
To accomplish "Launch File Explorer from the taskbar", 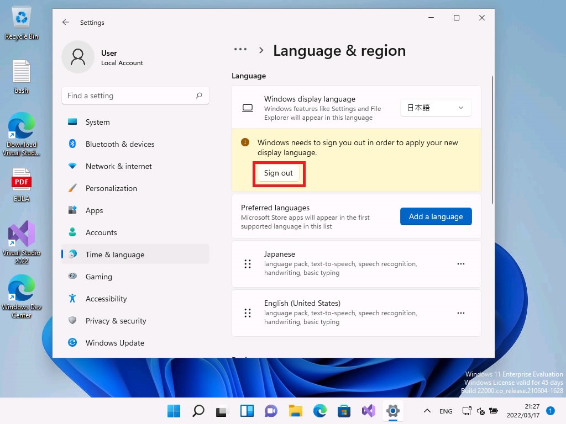I will click(x=296, y=411).
